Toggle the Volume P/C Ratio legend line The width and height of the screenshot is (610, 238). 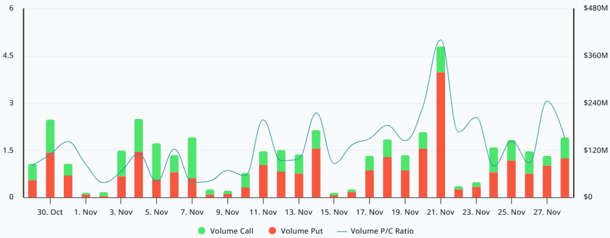coord(374,231)
